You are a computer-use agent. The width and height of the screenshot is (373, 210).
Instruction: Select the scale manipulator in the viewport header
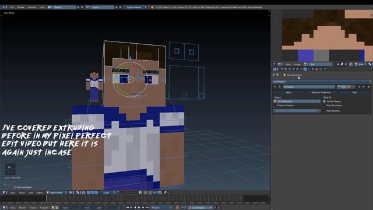[100, 192]
